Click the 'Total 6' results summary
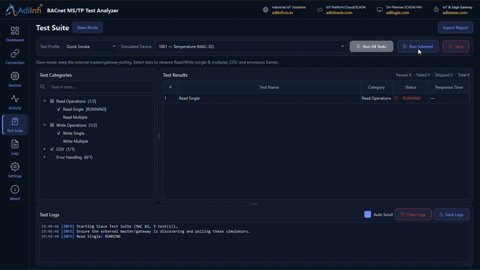The image size is (480, 270). click(463, 75)
